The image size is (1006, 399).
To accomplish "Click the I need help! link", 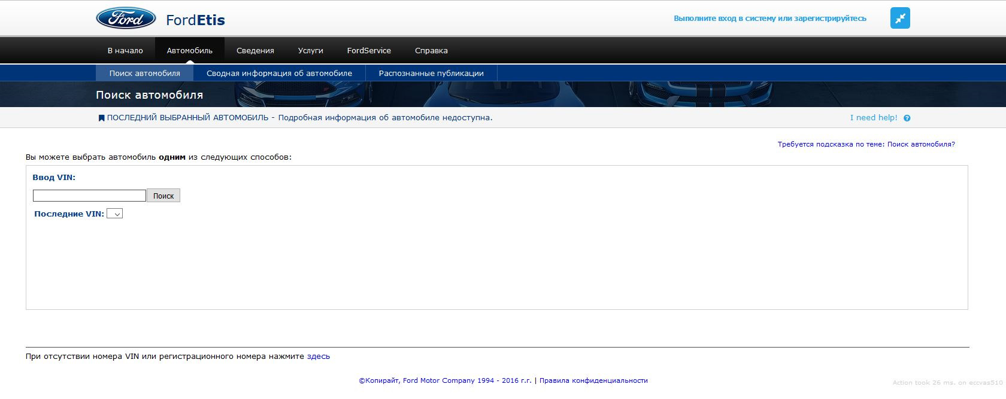I will point(874,118).
